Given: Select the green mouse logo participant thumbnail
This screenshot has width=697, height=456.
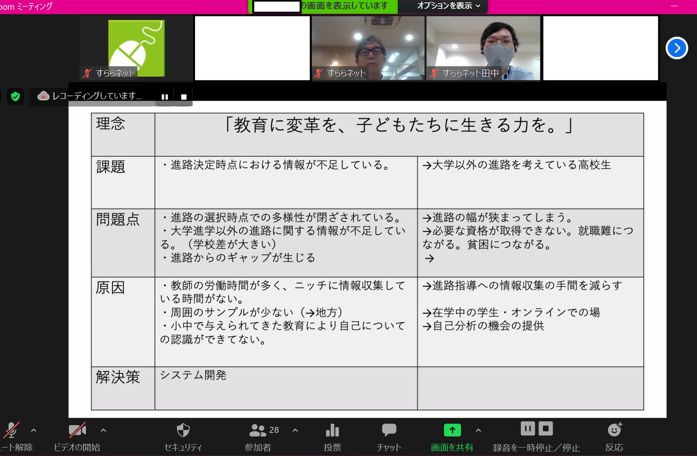Looking at the screenshot, I should click(136, 48).
